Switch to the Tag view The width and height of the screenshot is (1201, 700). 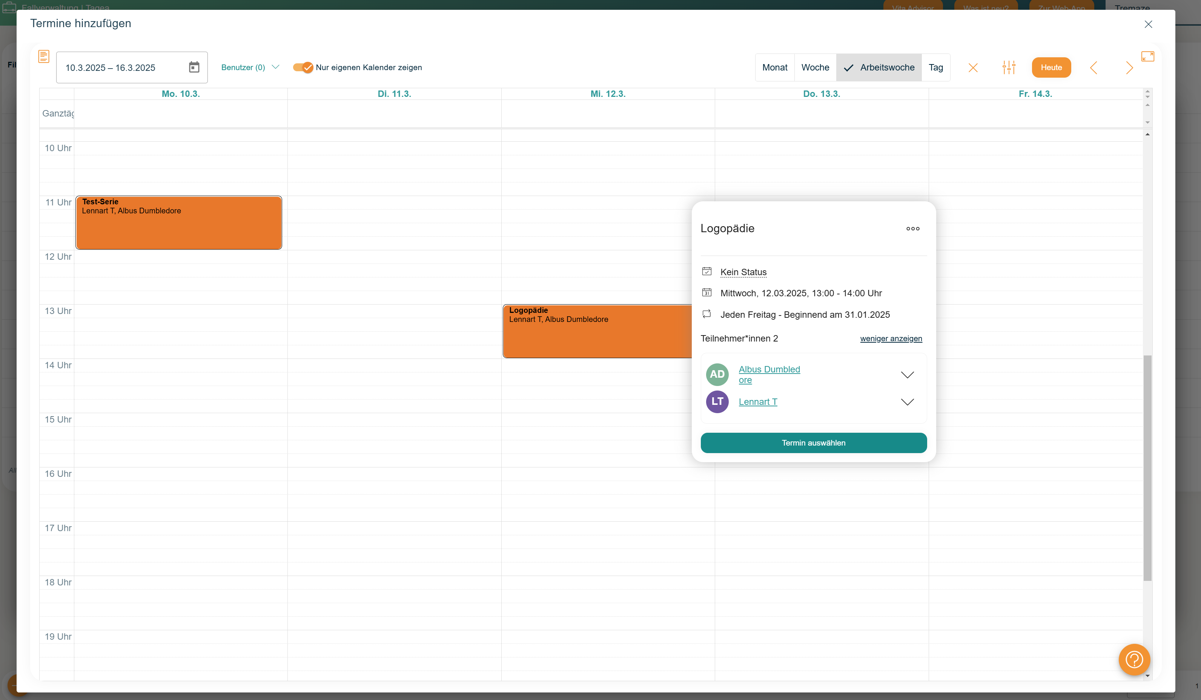[935, 67]
